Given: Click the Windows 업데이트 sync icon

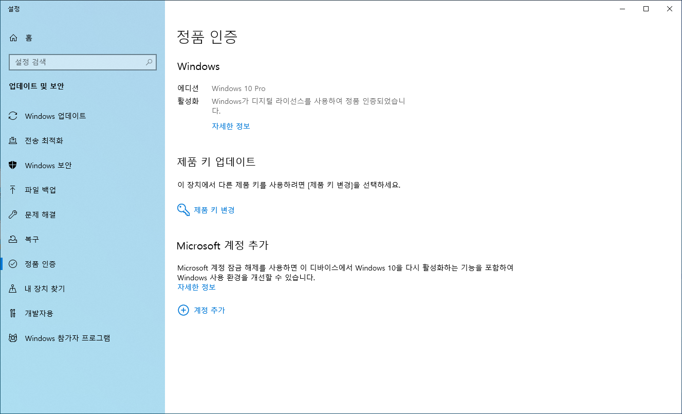Looking at the screenshot, I should (13, 116).
